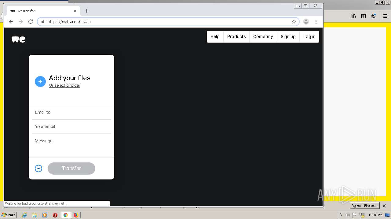Switch to Chrome taskbar button
The width and height of the screenshot is (391, 219).
(x=65, y=215)
